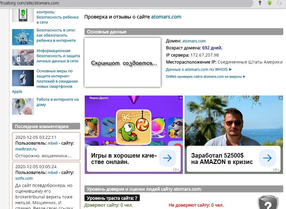This screenshot has width=286, height=209.
Task: Click the padlock information security thumbnail
Action: pos(23,57)
